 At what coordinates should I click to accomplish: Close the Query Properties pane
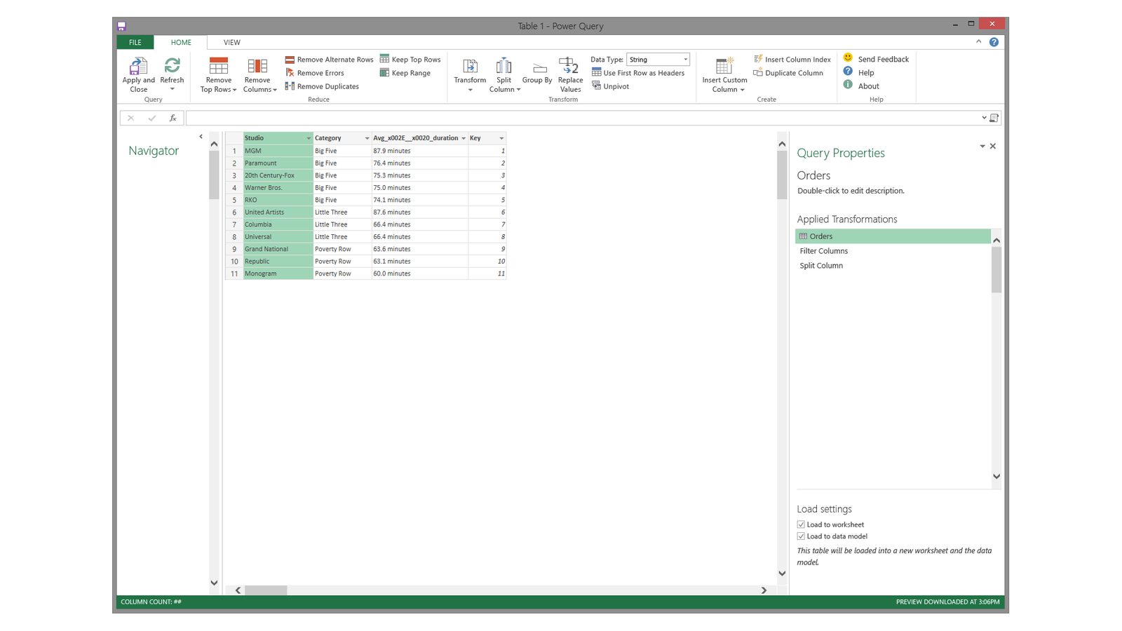(x=993, y=146)
